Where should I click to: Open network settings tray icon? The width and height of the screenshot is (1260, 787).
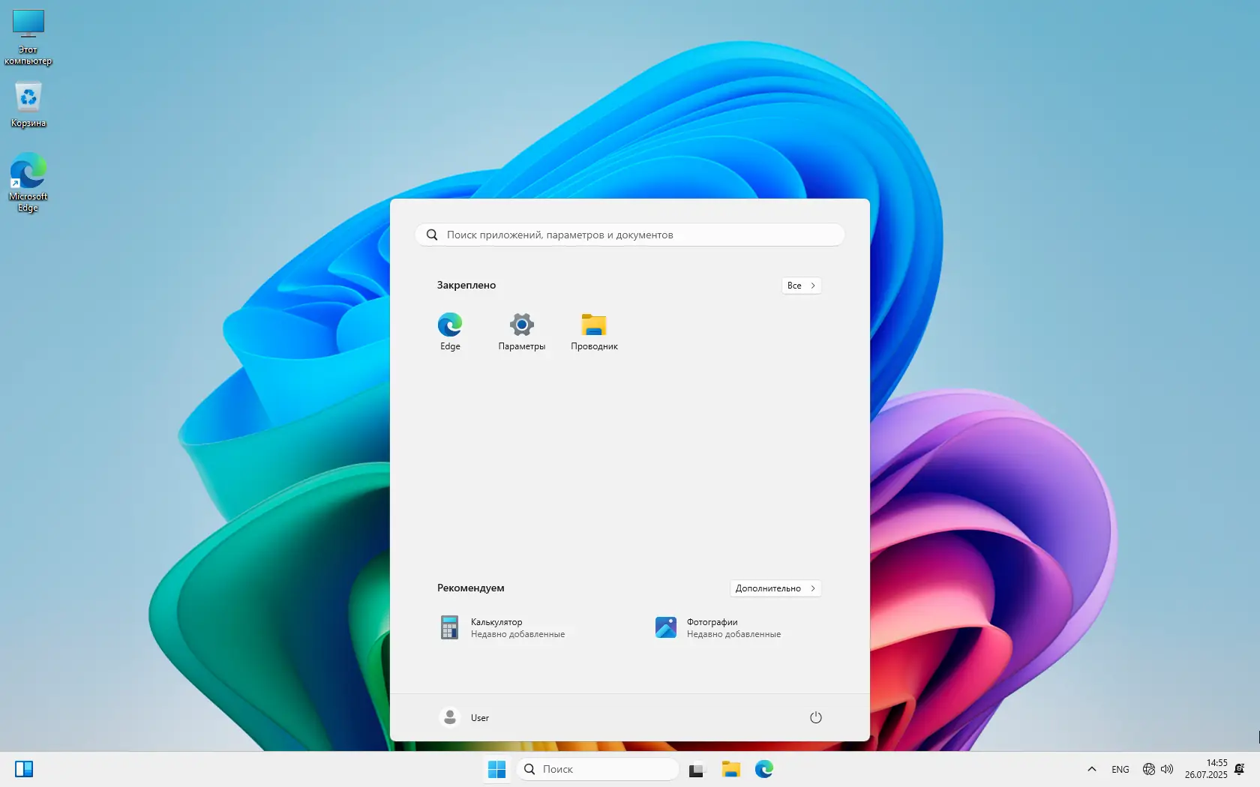1148,769
